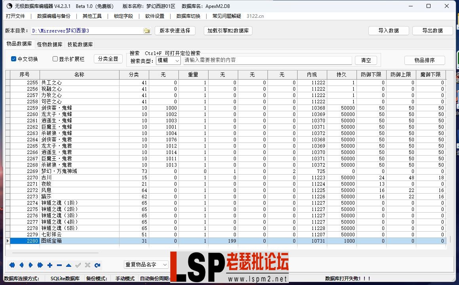Browse folder icon in version directory field
Viewport: 459px width, 285px height.
[147, 31]
